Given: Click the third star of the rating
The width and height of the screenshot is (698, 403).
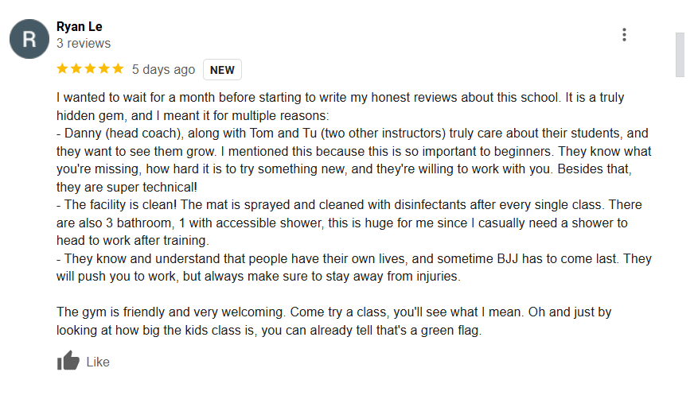Looking at the screenshot, I should 90,69.
